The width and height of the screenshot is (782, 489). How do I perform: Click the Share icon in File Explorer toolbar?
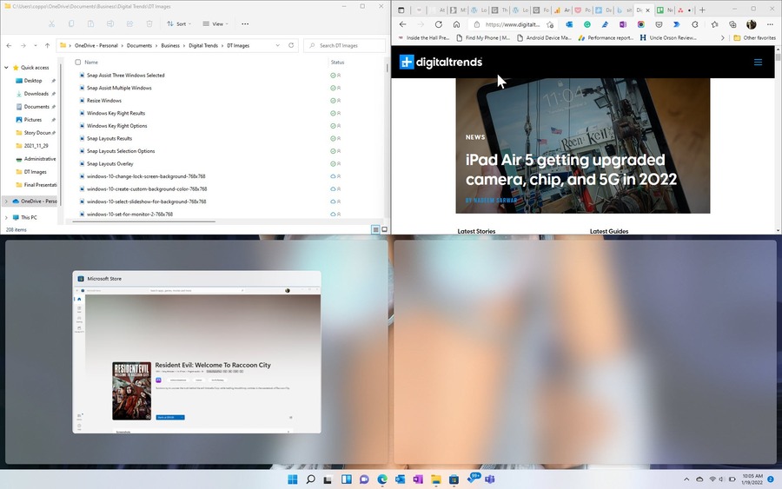(x=129, y=24)
